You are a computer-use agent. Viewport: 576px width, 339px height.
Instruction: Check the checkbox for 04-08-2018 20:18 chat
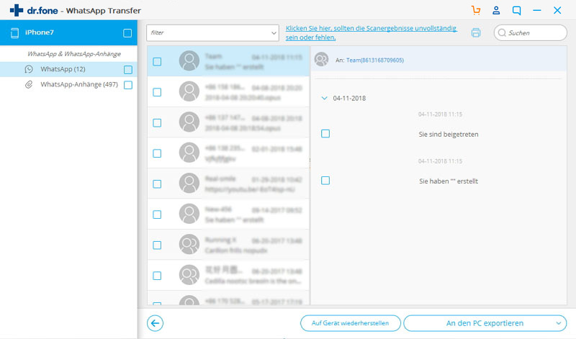(157, 122)
